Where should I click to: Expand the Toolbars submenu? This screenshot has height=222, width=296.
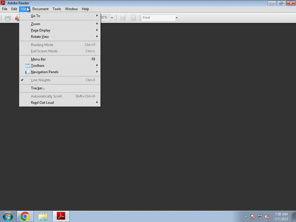point(60,66)
